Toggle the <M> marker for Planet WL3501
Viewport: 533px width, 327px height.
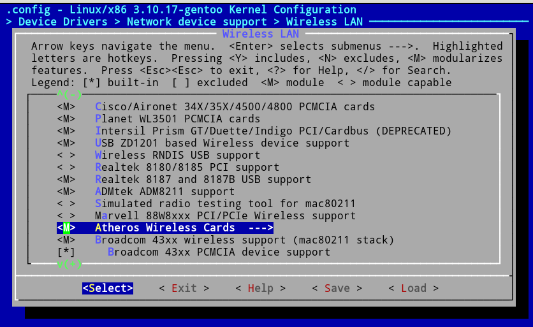[66, 119]
